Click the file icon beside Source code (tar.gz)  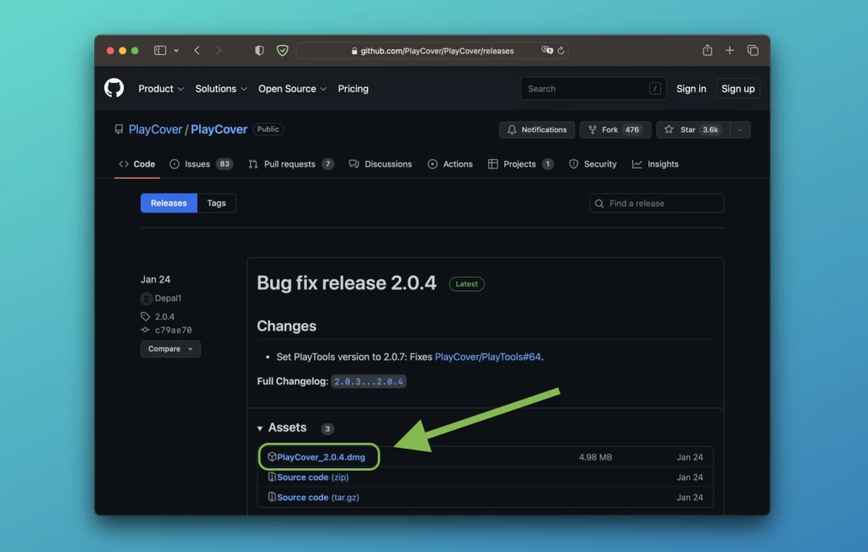pos(272,497)
